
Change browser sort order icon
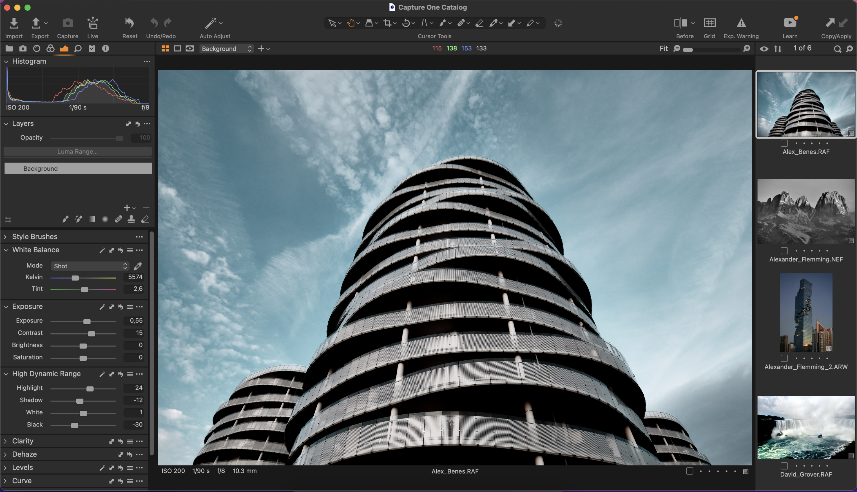(x=778, y=49)
